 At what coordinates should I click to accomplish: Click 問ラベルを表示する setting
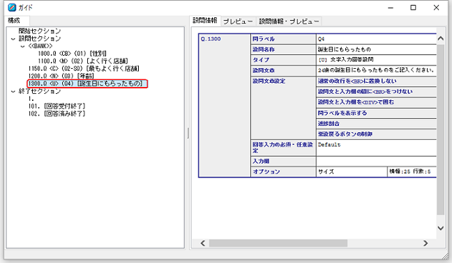377,113
